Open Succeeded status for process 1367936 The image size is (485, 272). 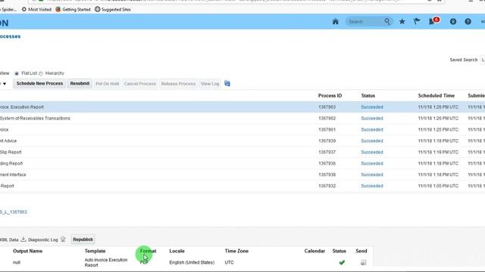(372, 163)
